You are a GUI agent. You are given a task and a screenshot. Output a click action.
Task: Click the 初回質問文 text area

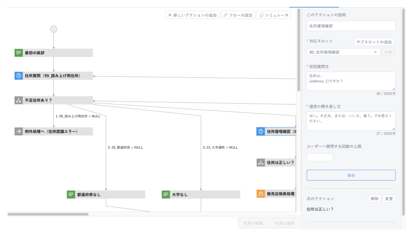click(x=350, y=81)
